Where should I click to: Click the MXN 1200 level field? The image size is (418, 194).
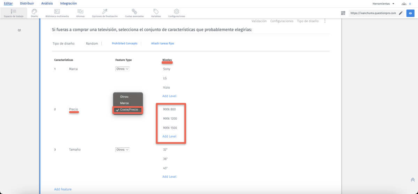pyautogui.click(x=170, y=119)
